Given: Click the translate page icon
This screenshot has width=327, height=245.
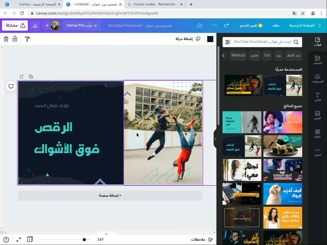Looking at the screenshot, I should coord(295,13).
